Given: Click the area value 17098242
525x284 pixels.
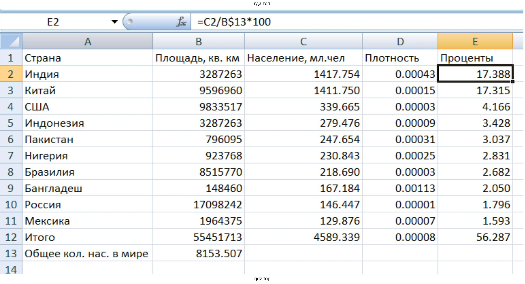Looking at the screenshot, I should pyautogui.click(x=199, y=205).
